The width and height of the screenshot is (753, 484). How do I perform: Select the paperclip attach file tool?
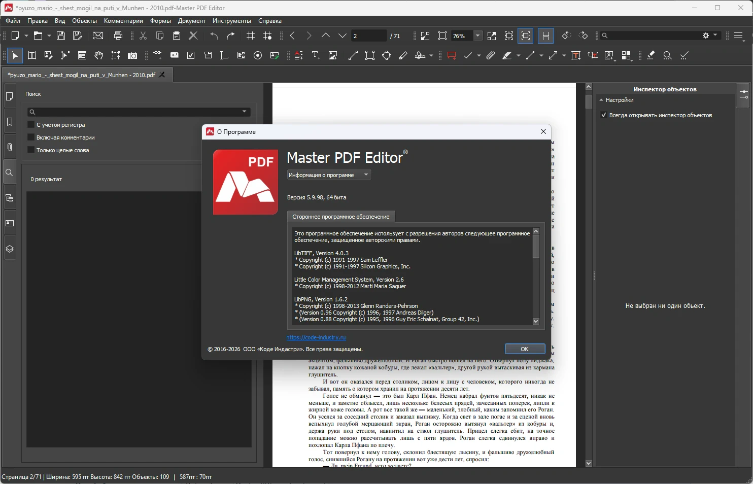coord(490,56)
